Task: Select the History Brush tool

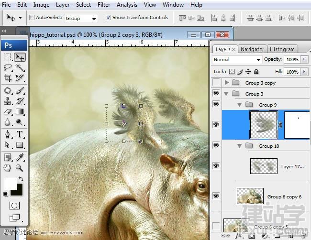Action: (x=20, y=101)
